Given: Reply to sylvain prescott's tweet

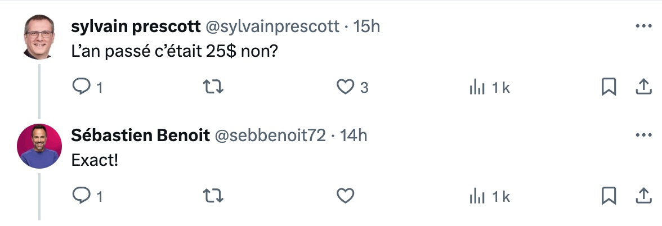Looking at the screenshot, I should [81, 87].
